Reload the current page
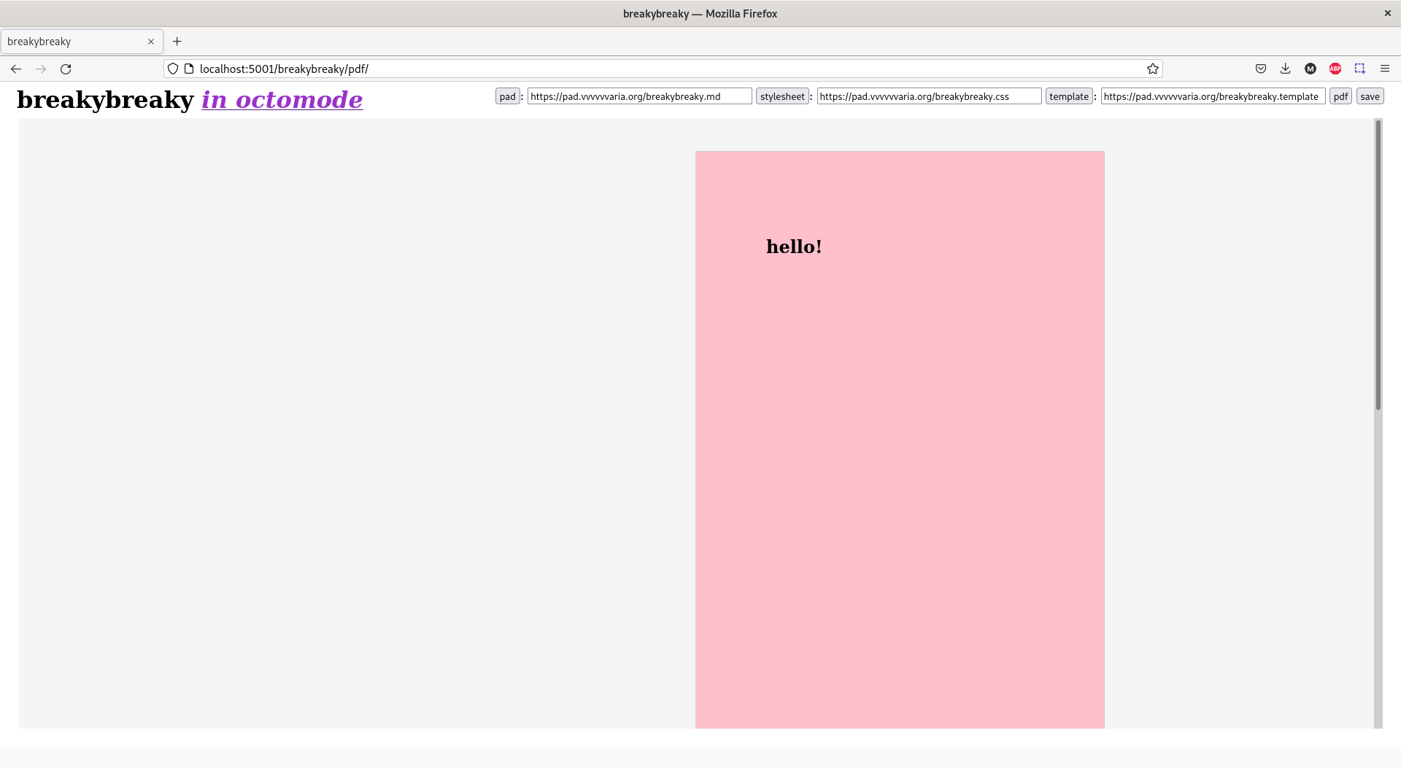This screenshot has height=768, width=1401. point(66,69)
